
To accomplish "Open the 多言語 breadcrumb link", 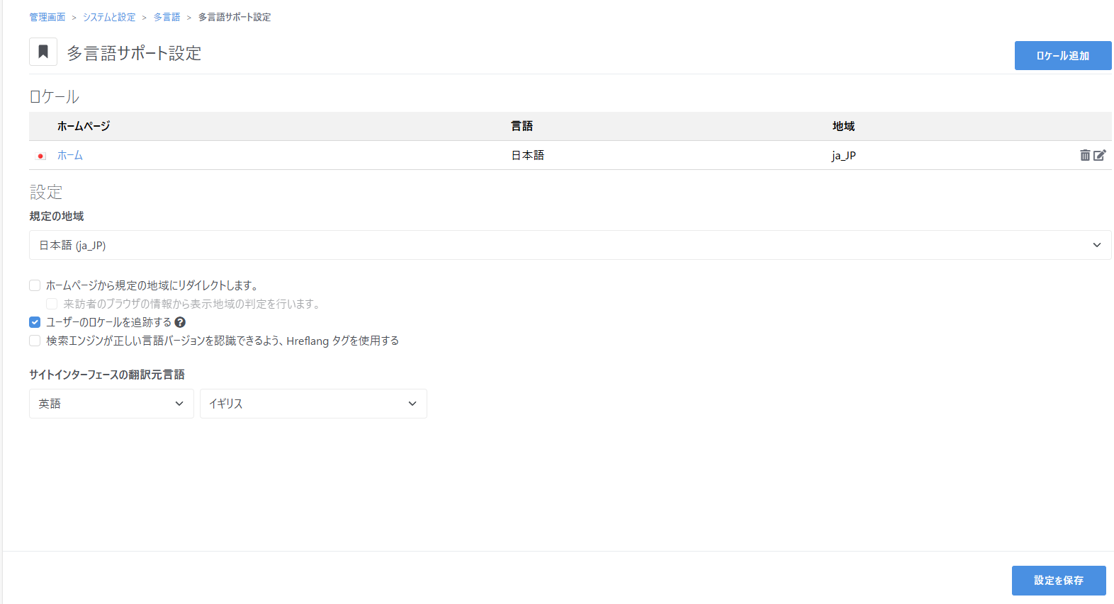I will [x=167, y=17].
